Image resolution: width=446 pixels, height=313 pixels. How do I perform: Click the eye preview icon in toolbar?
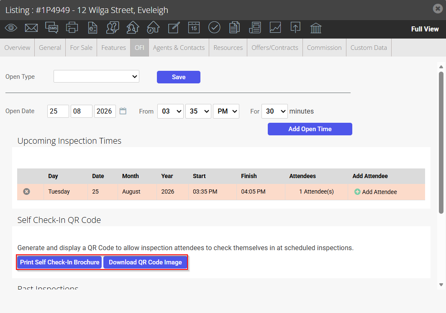click(x=11, y=28)
